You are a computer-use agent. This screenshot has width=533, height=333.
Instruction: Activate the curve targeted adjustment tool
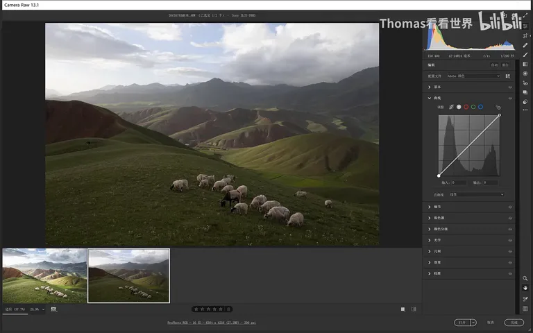(x=498, y=108)
